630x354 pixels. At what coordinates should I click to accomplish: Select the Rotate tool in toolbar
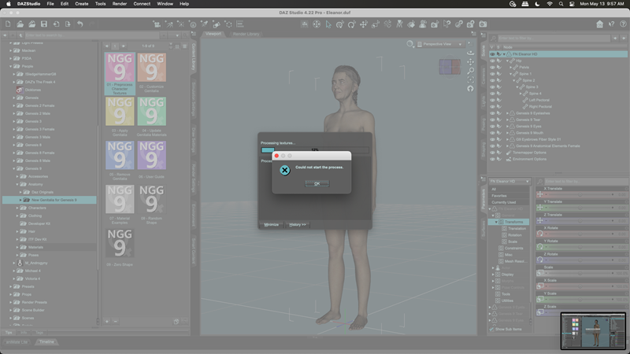[x=351, y=24]
